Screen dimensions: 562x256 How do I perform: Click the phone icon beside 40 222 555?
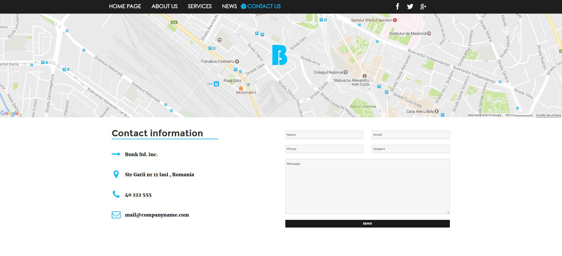pos(116,194)
